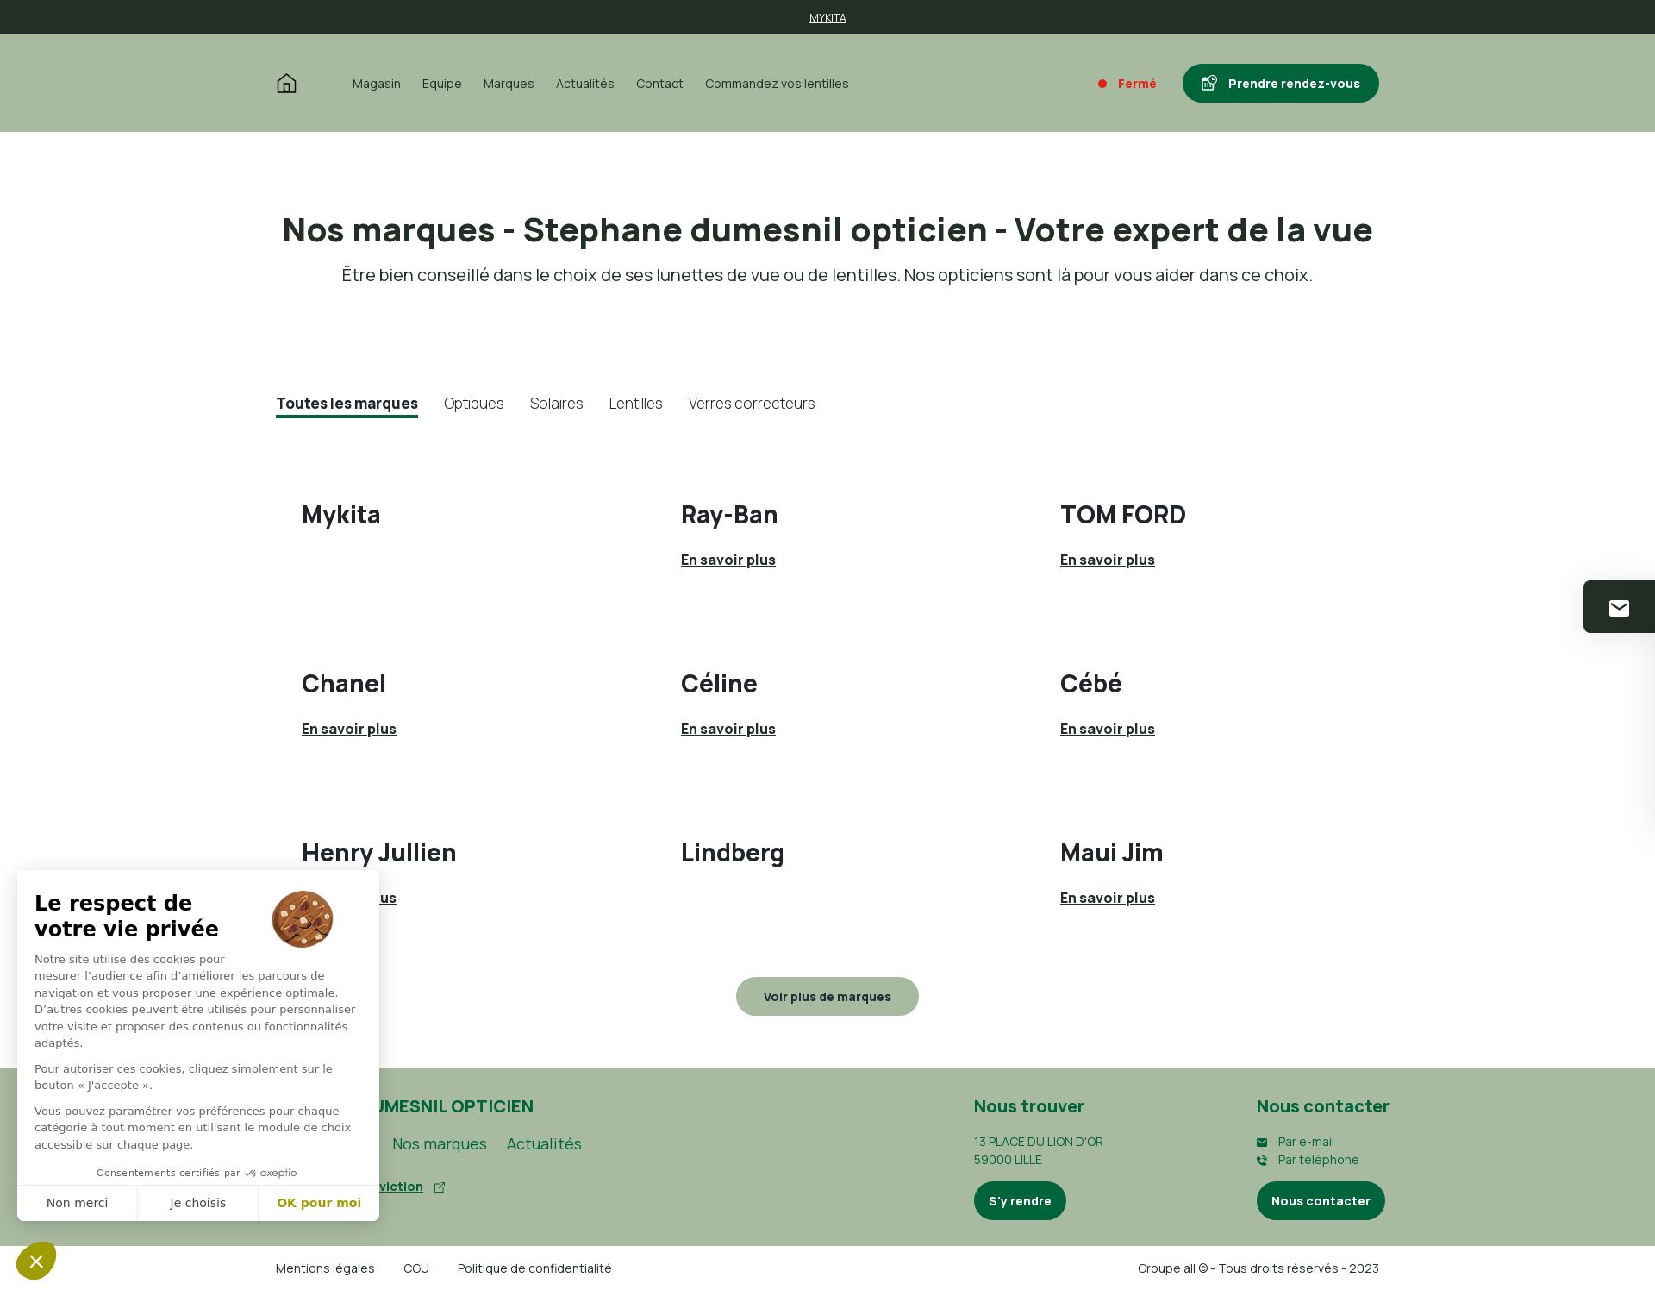Click Voir plus de marques button
1655x1290 pixels.
point(827,997)
